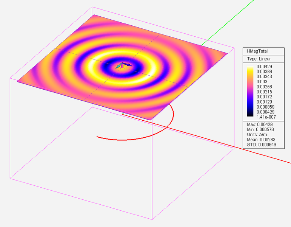This screenshot has width=291, height=227.
Task: Click the 1.41e-007 minimum scale label
Action: [x=265, y=117]
